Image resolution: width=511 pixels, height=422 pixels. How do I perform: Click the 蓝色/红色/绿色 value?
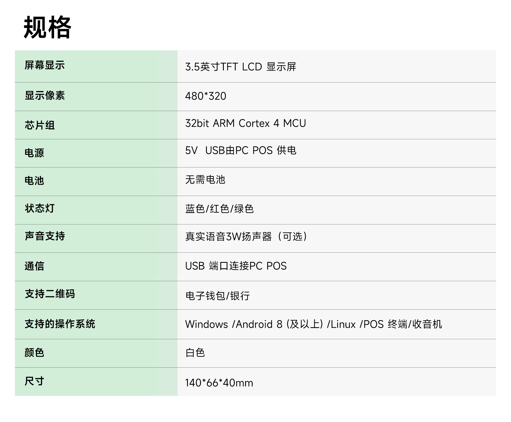click(219, 209)
